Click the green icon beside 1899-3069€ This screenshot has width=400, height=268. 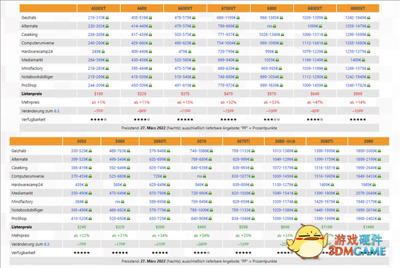coord(379,151)
